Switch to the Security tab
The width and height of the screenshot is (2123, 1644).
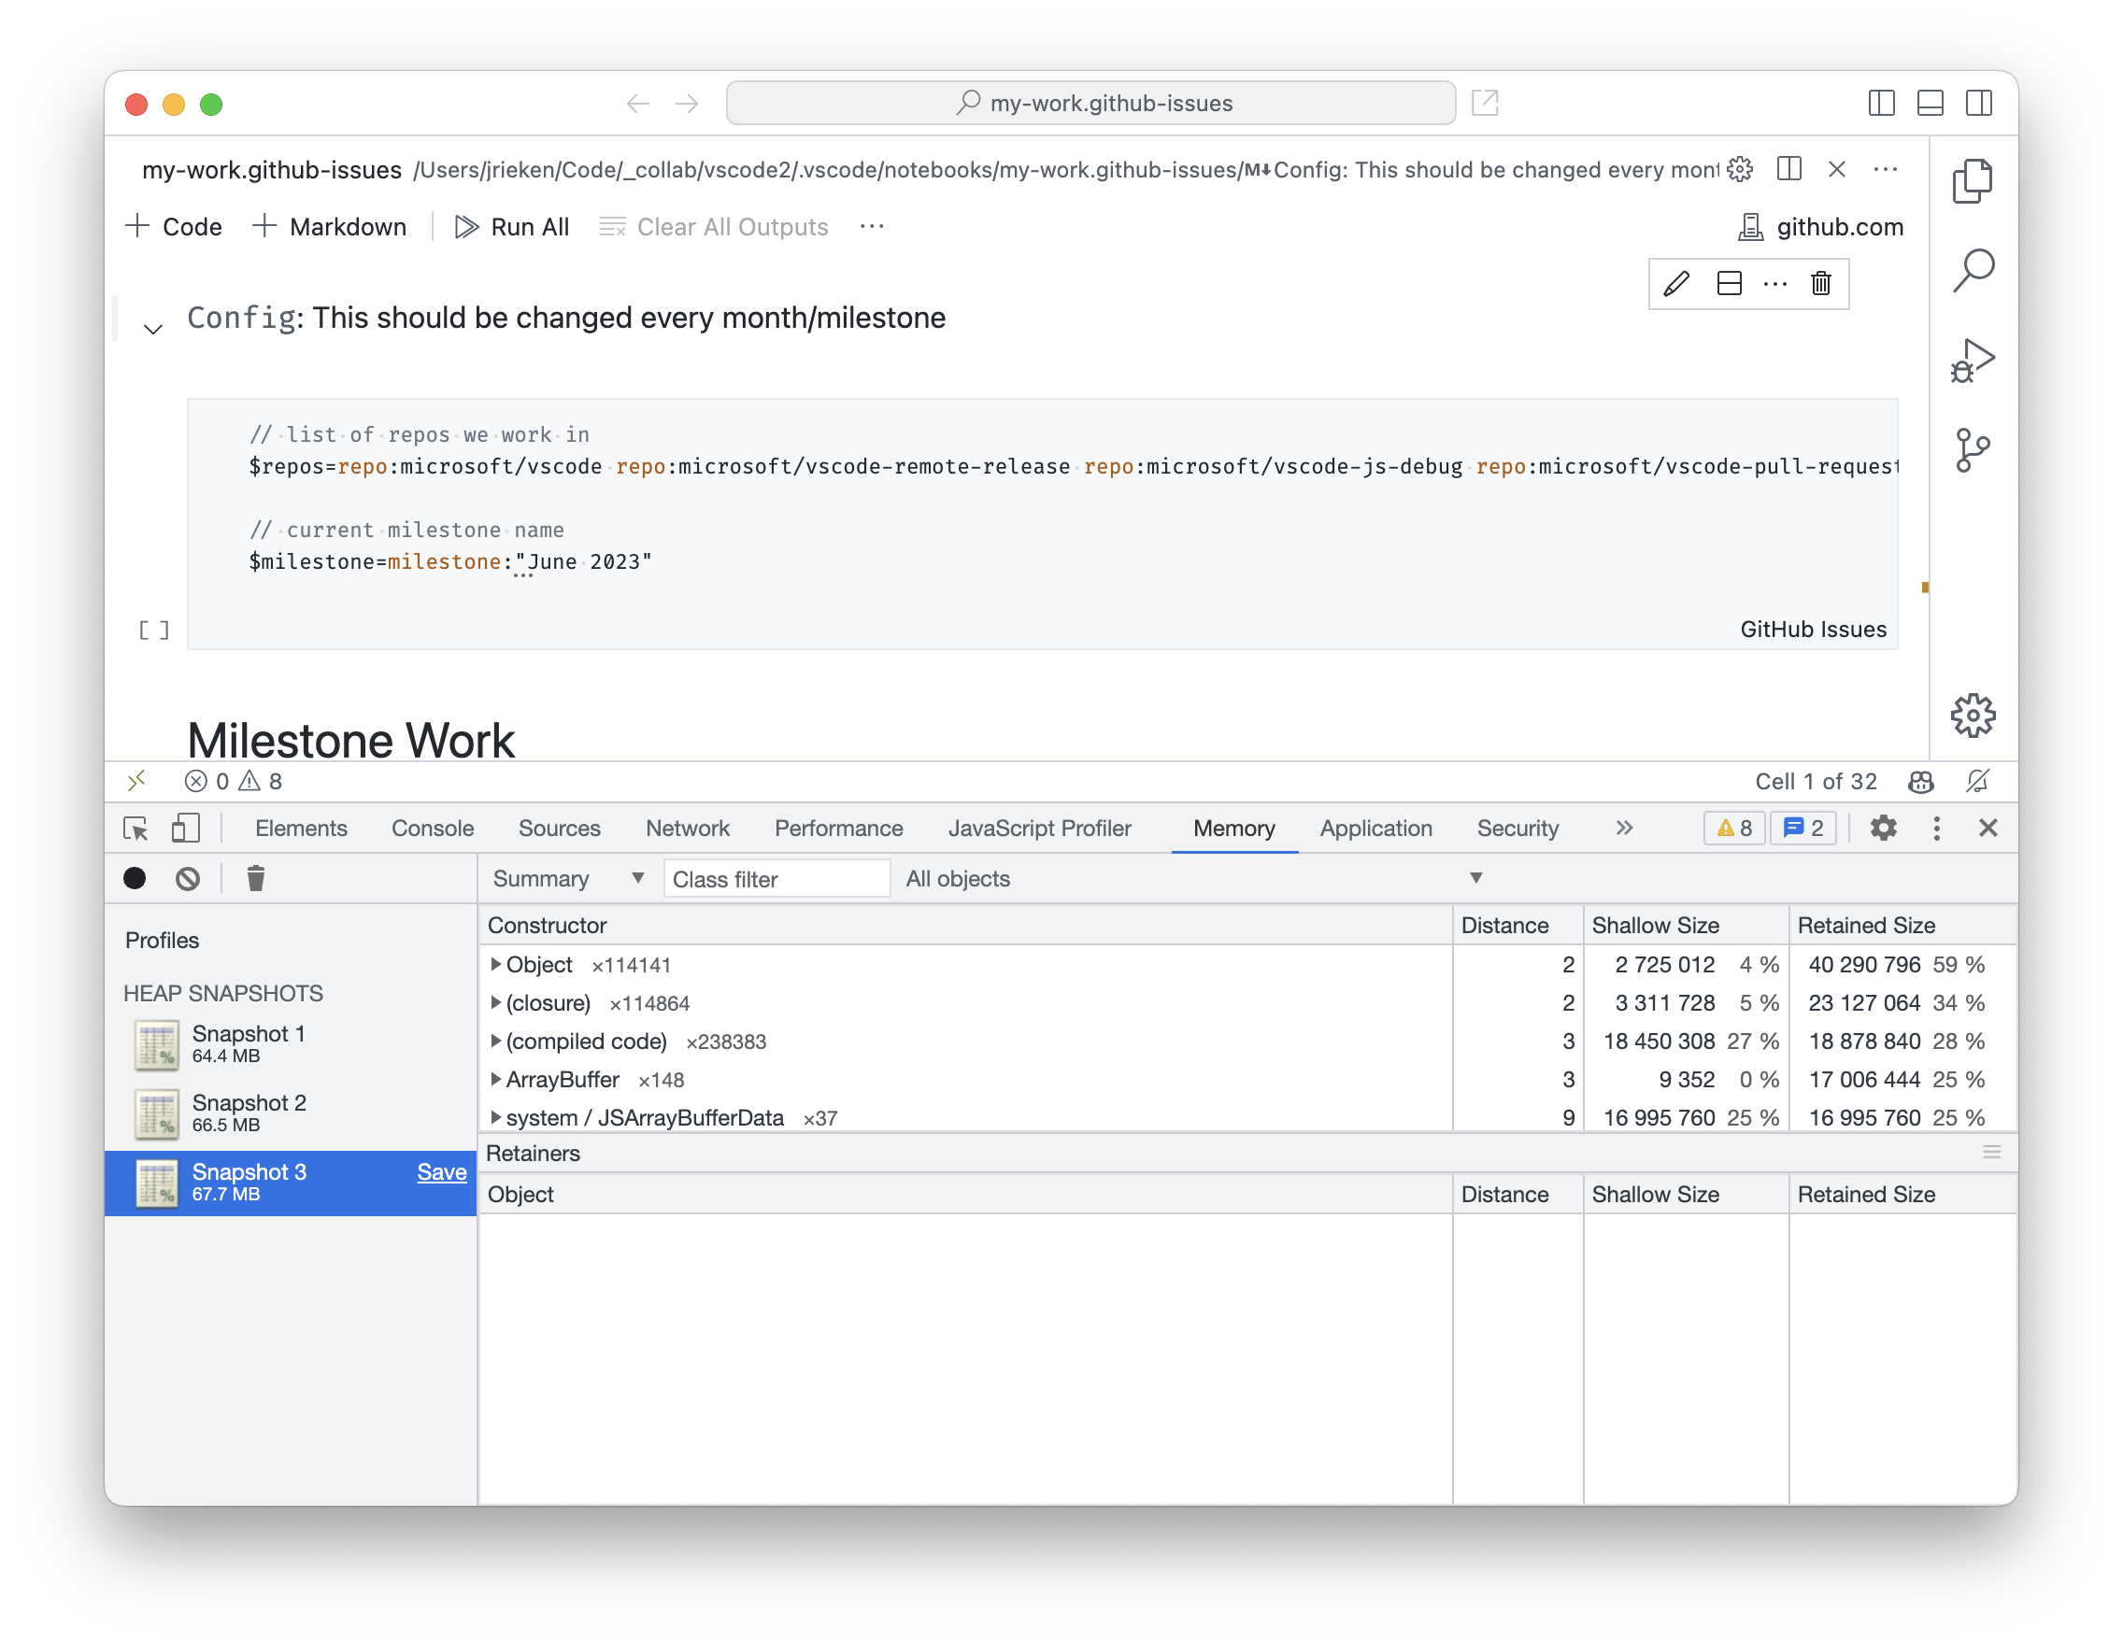(1517, 828)
